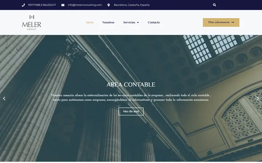Open search with magnifying glass icon
The width and height of the screenshot is (262, 163).
(214, 5)
